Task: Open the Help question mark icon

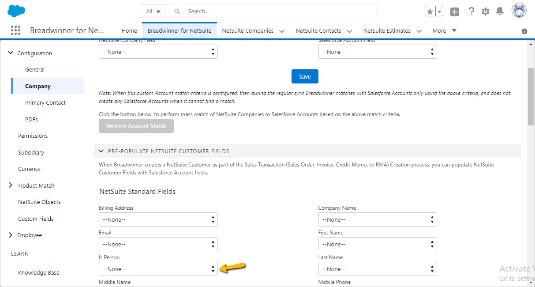Action: [471, 11]
